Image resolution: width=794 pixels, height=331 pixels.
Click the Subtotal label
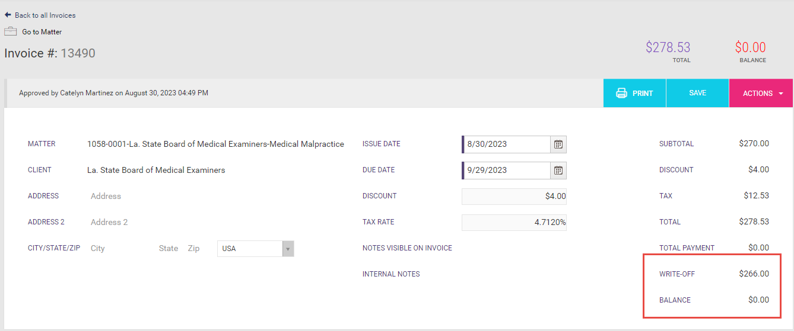pos(677,144)
